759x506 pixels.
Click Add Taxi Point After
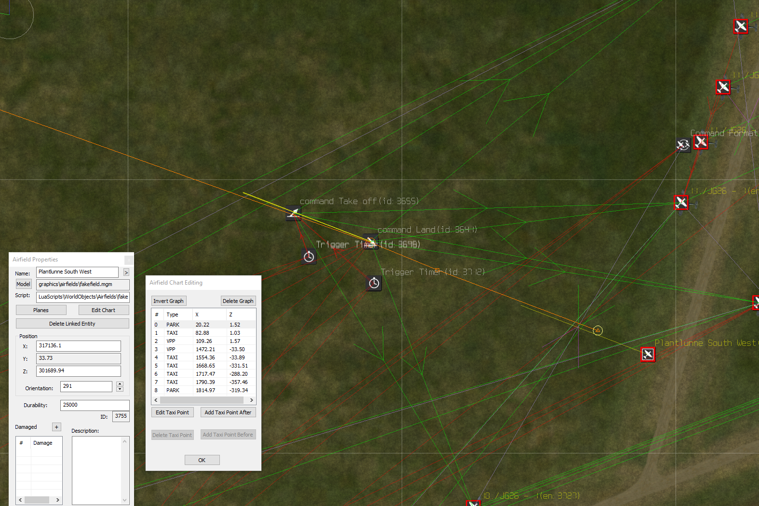click(x=228, y=412)
